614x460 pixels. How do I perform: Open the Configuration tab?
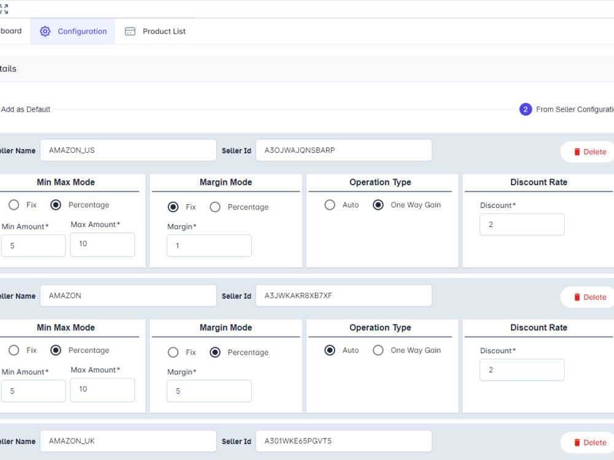(x=73, y=31)
